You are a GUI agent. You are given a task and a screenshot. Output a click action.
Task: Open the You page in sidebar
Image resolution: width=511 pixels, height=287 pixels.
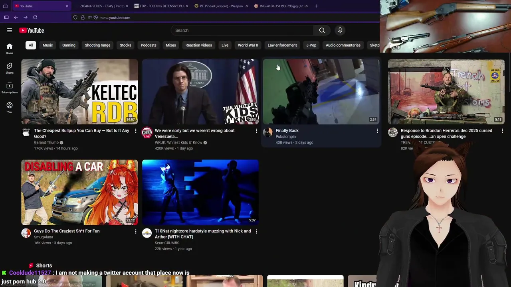10,108
